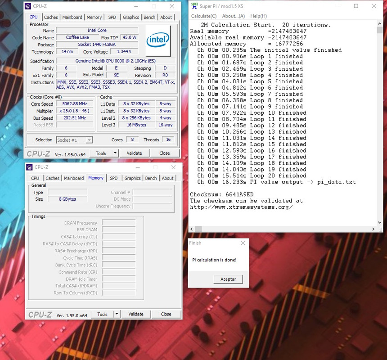
Task: Click the Multiplier value x 25.0 (8 - 46)
Action: [x=75, y=111]
